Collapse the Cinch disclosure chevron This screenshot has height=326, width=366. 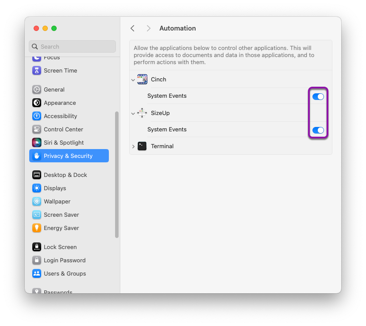point(133,80)
